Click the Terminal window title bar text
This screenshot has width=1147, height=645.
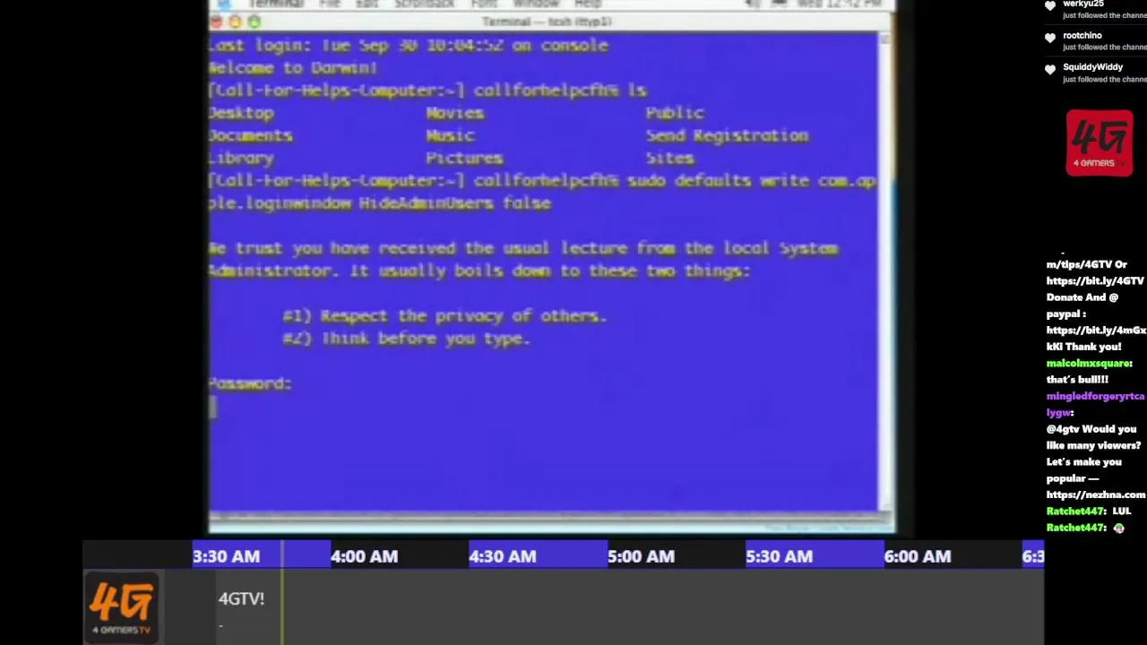[547, 21]
